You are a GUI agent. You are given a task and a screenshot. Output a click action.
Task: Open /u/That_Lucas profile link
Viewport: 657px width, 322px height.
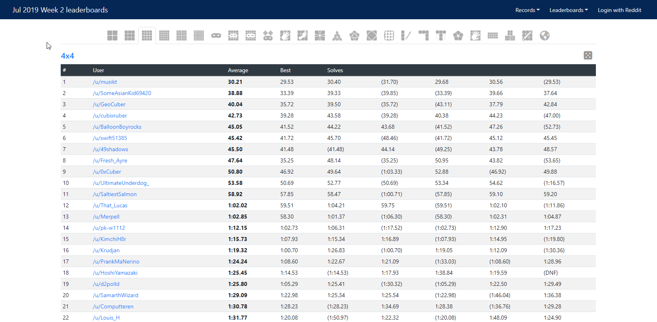[110, 205]
